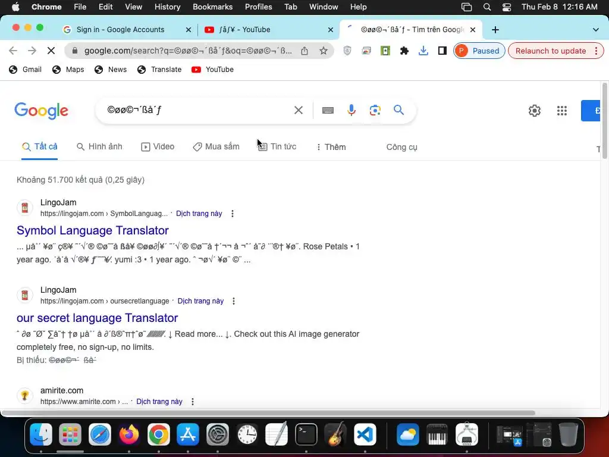
Task: Click the vertical page scrollbar
Action: 604,120
